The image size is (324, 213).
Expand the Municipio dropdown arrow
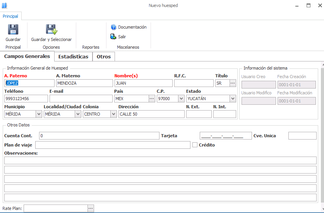coord(39,114)
